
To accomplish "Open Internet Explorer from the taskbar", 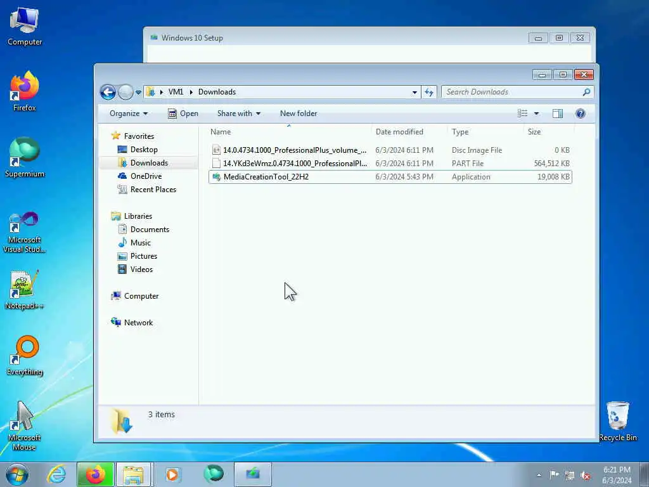I will point(56,474).
